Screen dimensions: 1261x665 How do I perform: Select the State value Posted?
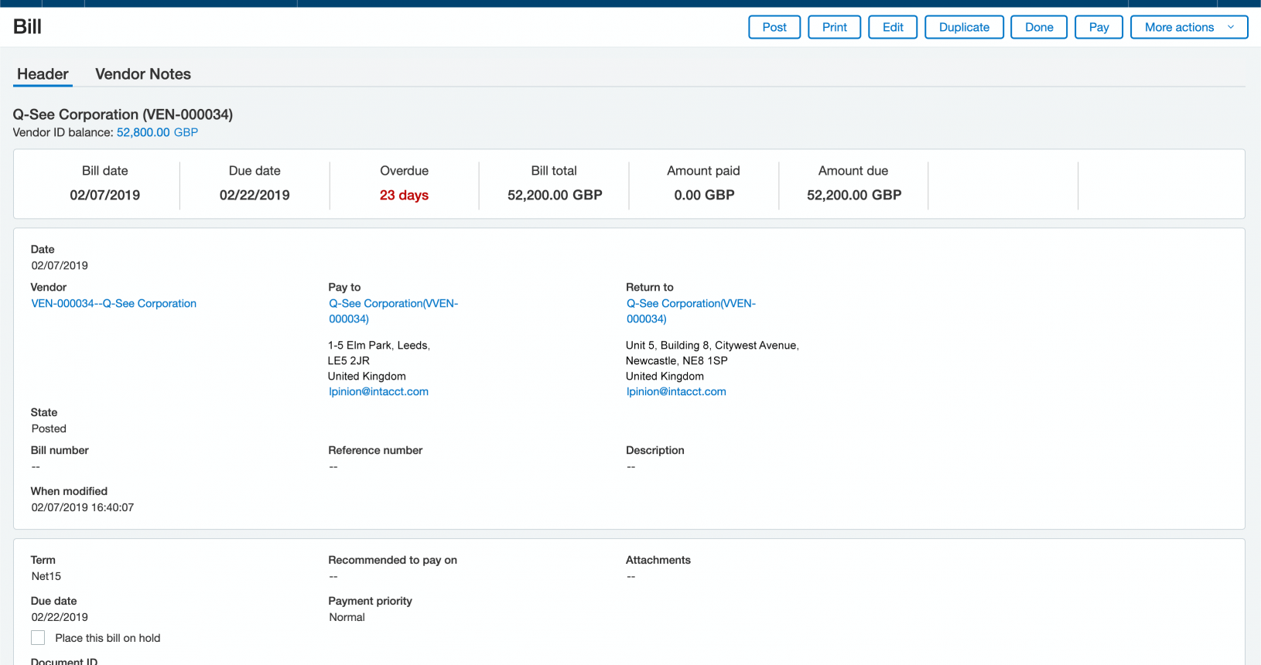(x=49, y=428)
